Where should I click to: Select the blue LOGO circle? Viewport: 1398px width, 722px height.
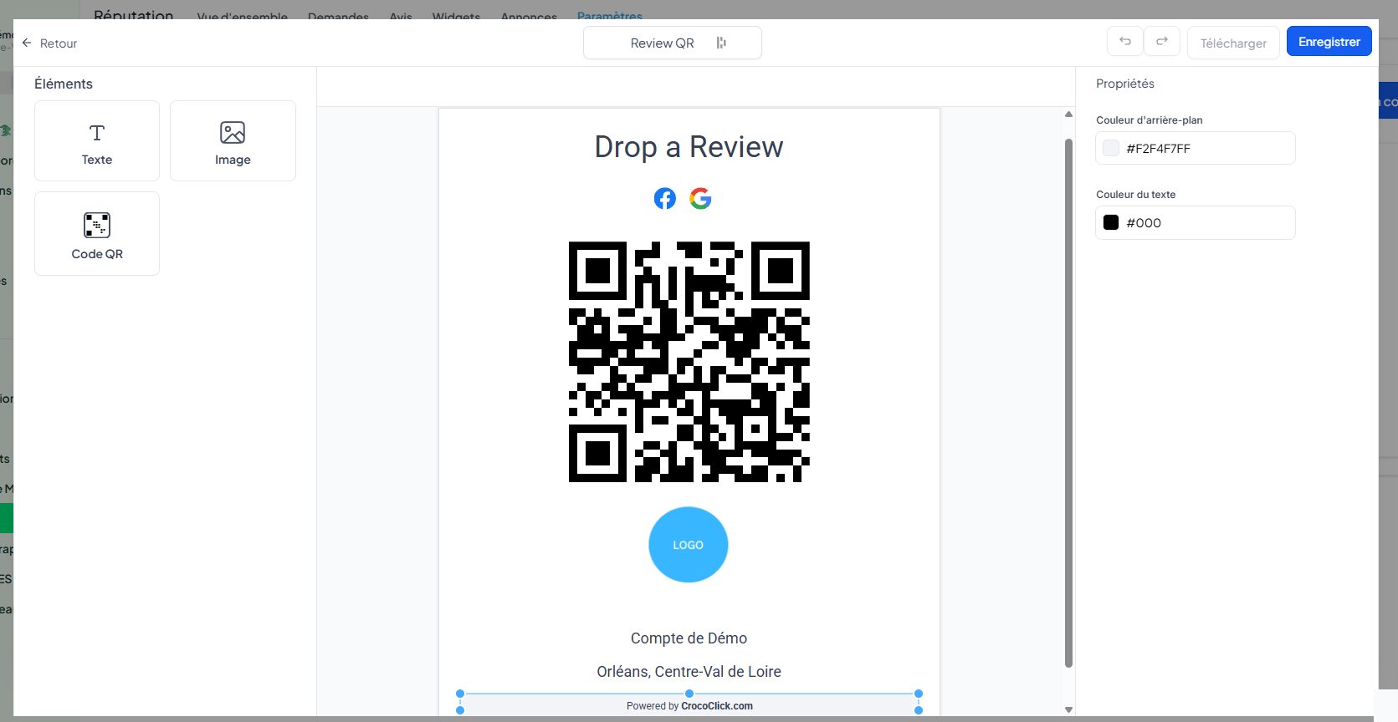[x=689, y=545]
